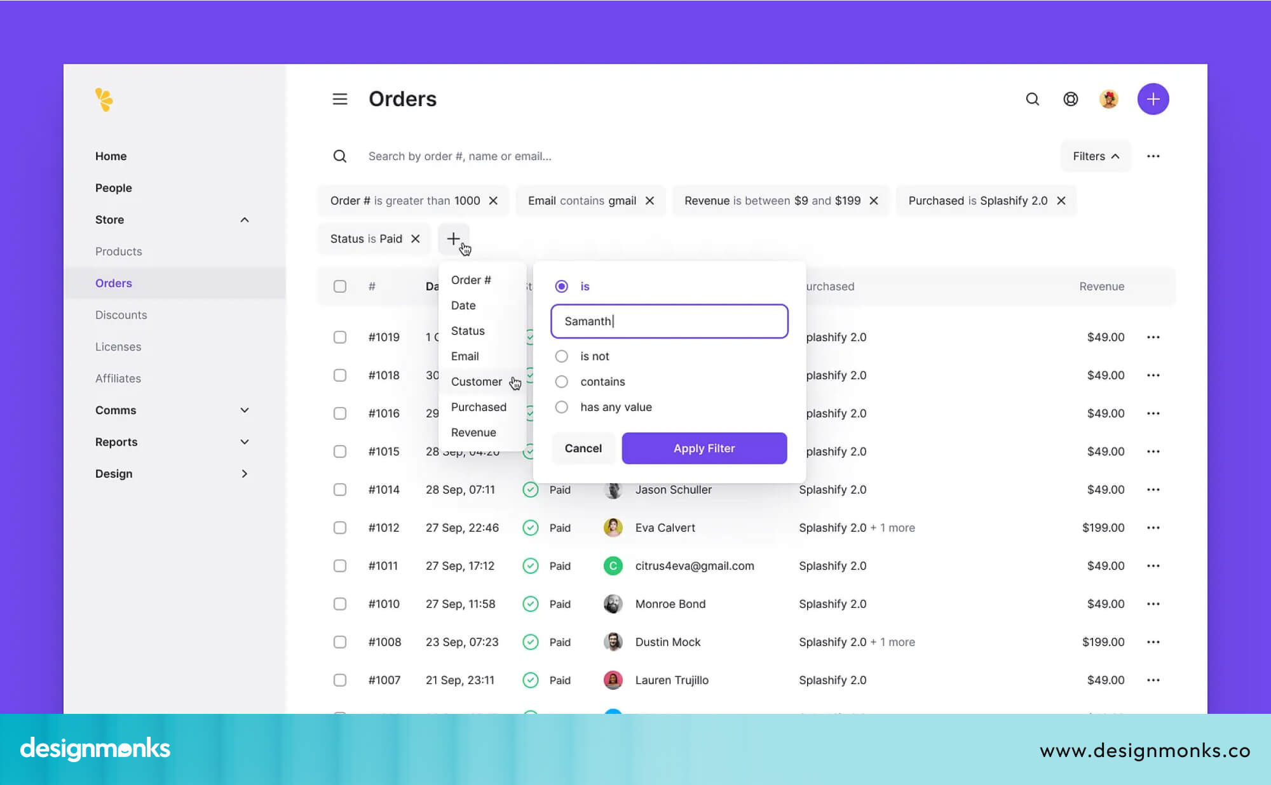Image resolution: width=1271 pixels, height=785 pixels.
Task: Click the Apply Filter button
Action: click(704, 448)
